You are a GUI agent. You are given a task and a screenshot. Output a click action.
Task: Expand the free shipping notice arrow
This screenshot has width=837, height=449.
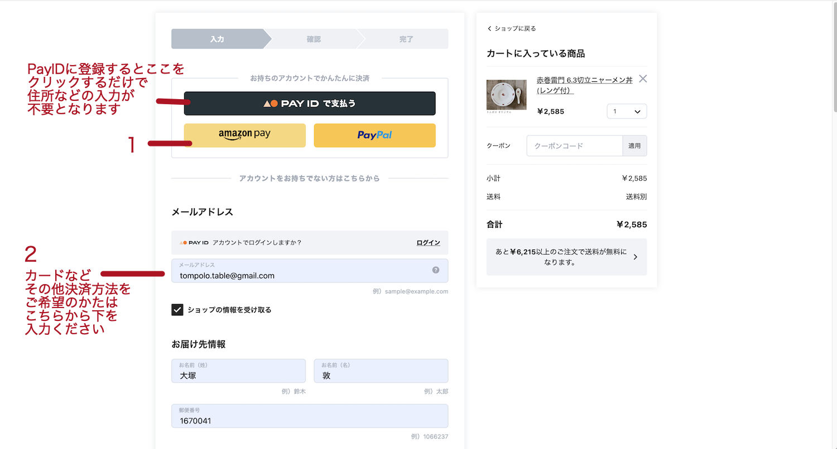(x=636, y=257)
